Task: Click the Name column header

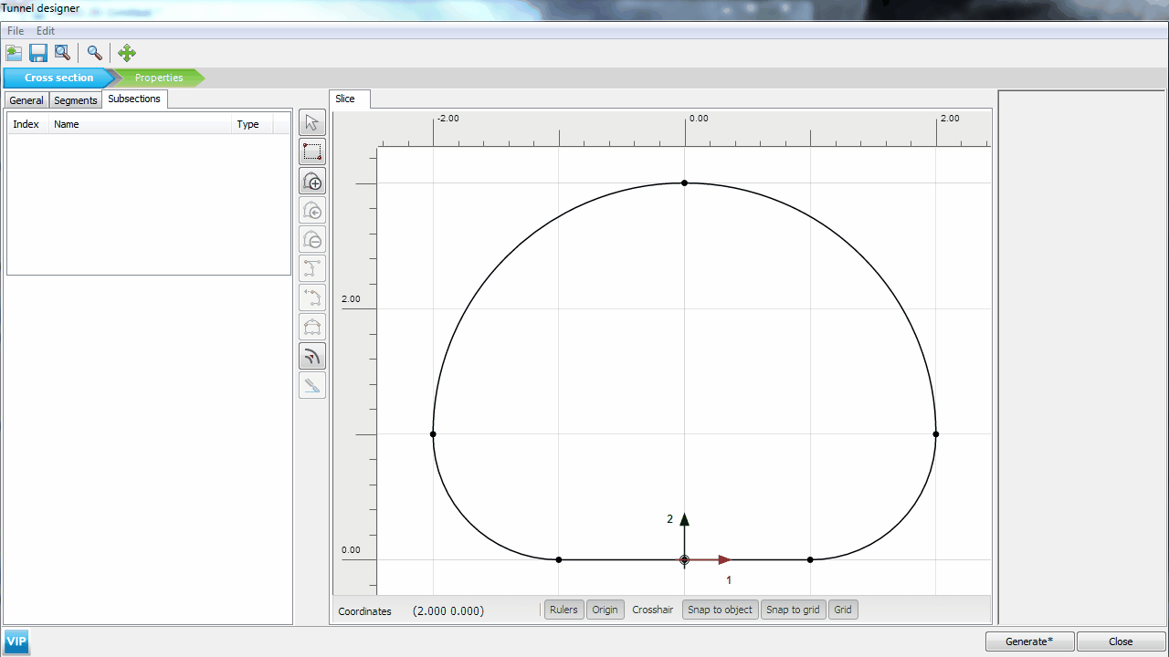Action: [x=67, y=124]
